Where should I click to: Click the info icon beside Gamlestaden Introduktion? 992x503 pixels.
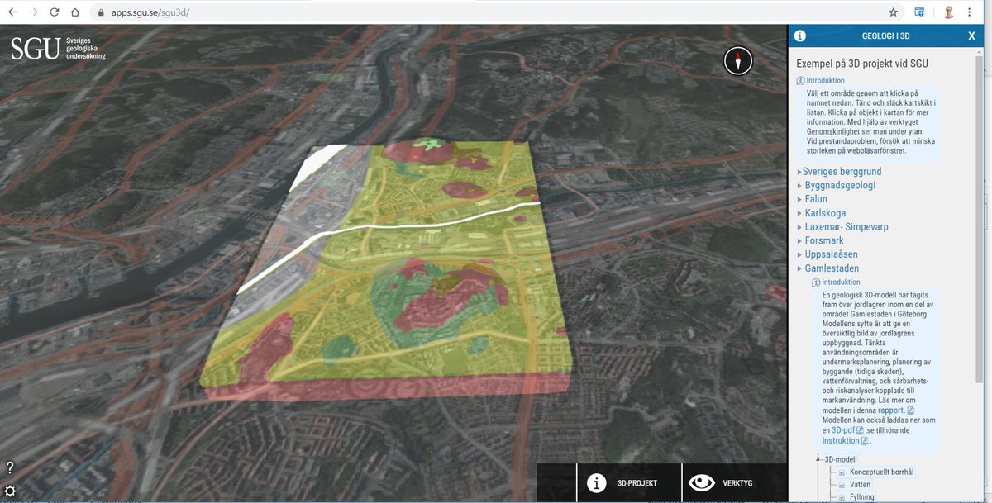816,282
